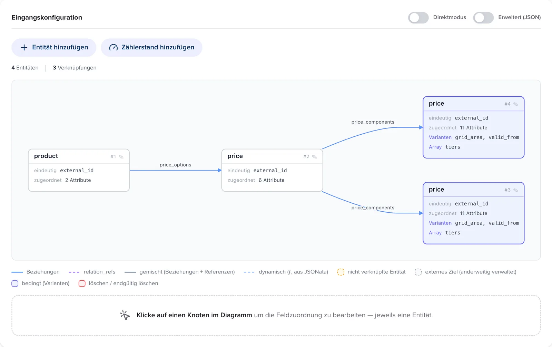Click the gray dashed circle legend icon

418,272
